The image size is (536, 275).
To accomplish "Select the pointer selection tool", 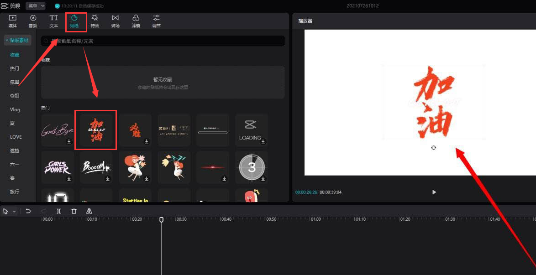I will 5,212.
